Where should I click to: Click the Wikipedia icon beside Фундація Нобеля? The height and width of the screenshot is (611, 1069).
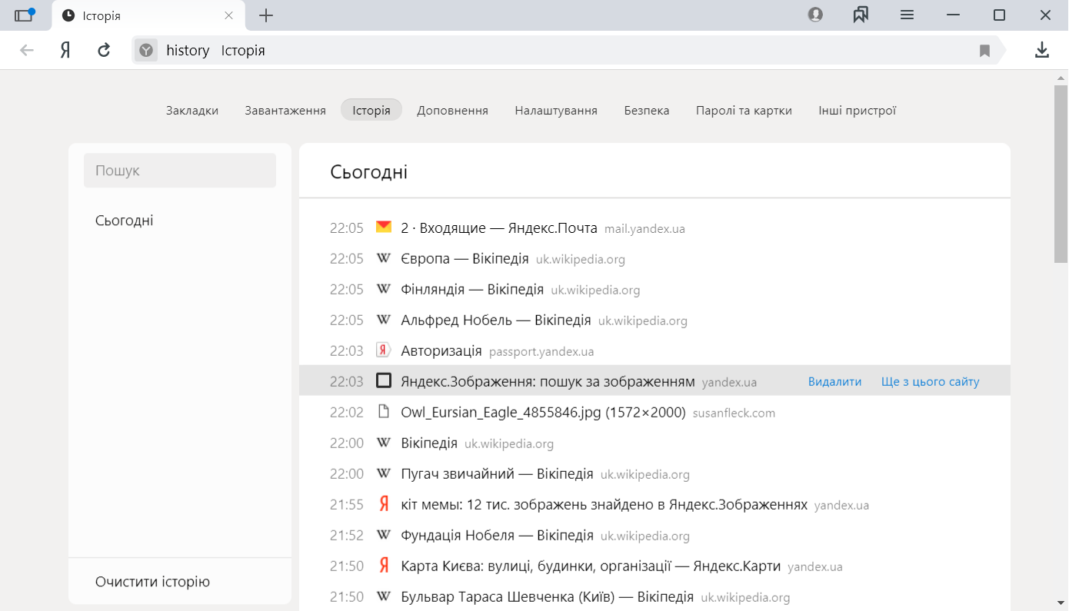click(384, 535)
